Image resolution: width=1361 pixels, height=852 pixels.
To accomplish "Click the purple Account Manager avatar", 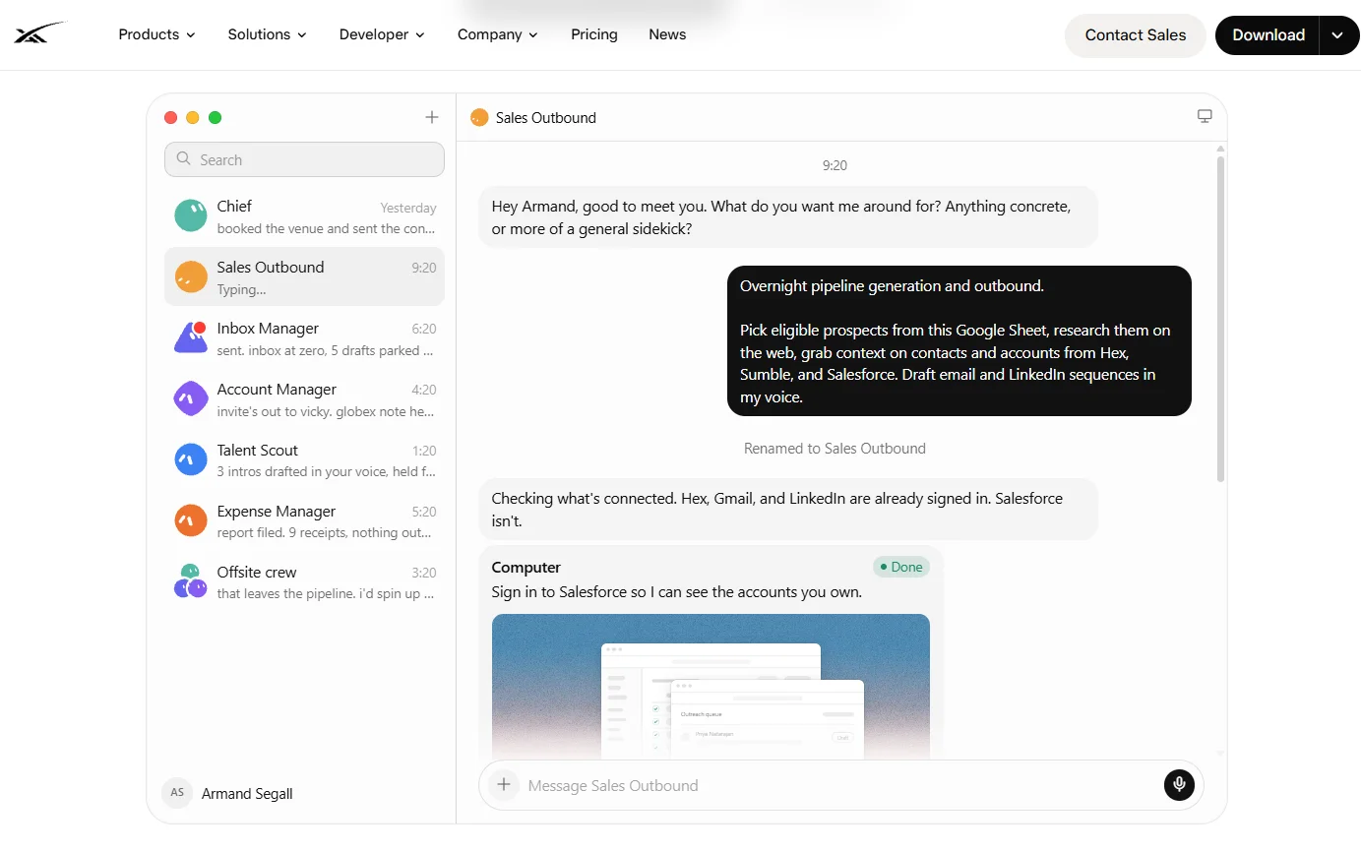I will click(191, 398).
